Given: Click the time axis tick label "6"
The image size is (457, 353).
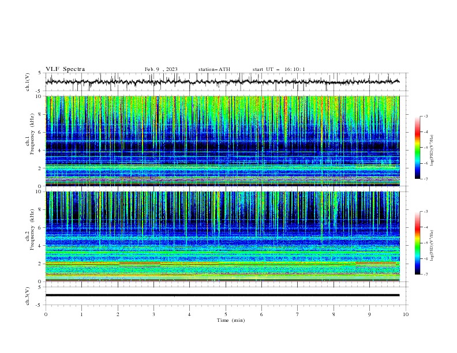Looking at the screenshot, I should pyautogui.click(x=261, y=314).
